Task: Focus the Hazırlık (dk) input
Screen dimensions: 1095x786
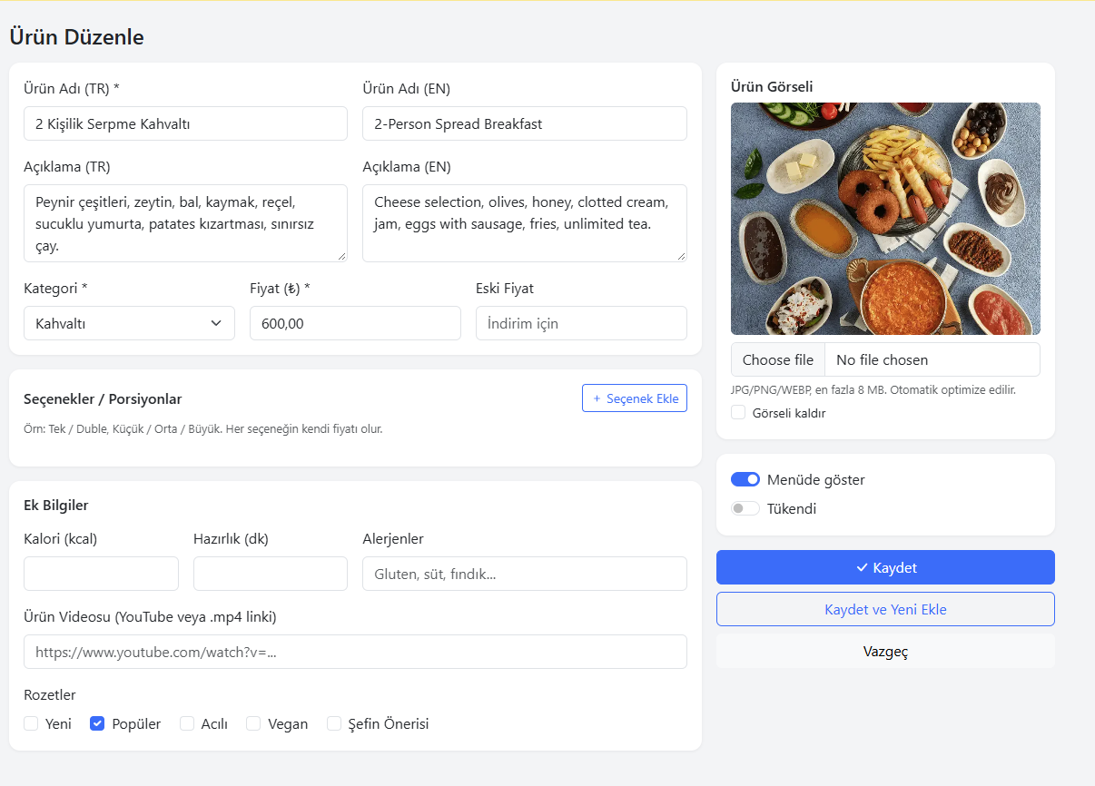Action: pos(271,574)
